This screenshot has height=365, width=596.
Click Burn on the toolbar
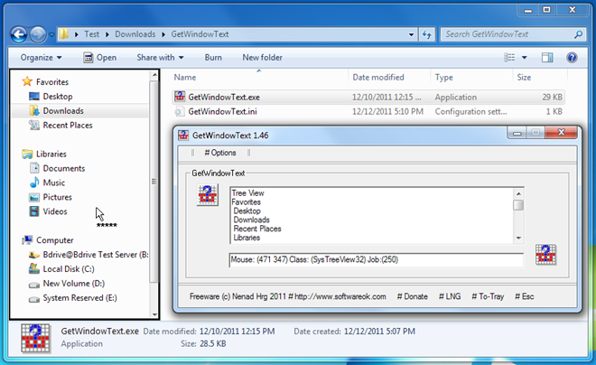(x=213, y=58)
